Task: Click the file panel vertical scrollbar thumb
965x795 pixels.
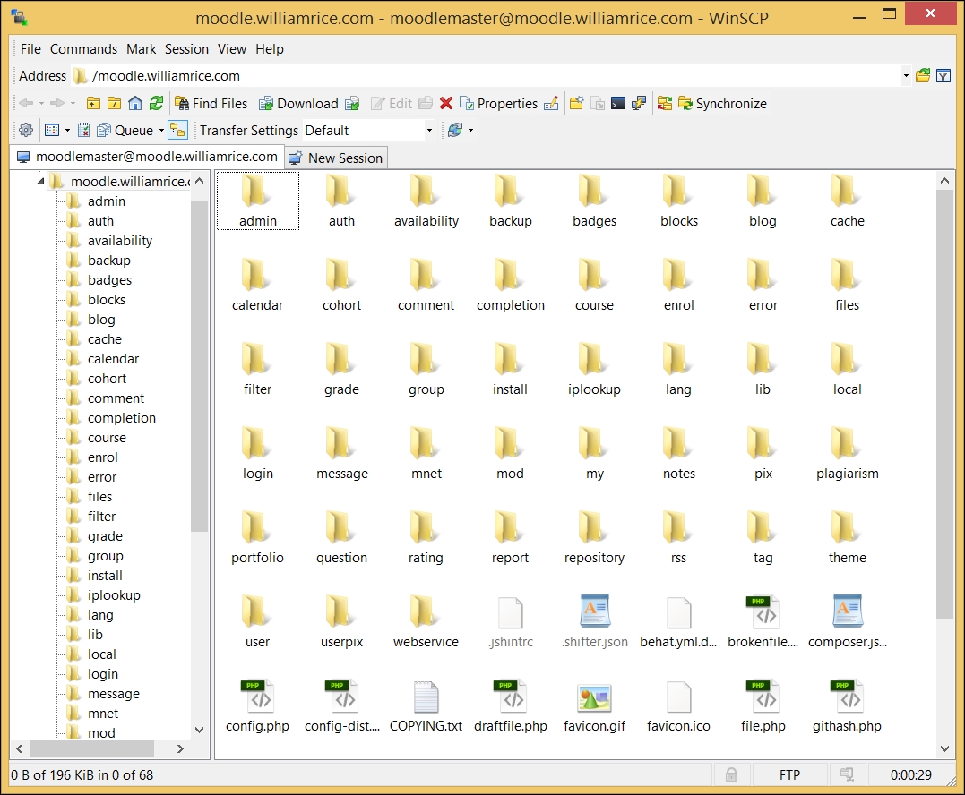Action: pyautogui.click(x=944, y=404)
